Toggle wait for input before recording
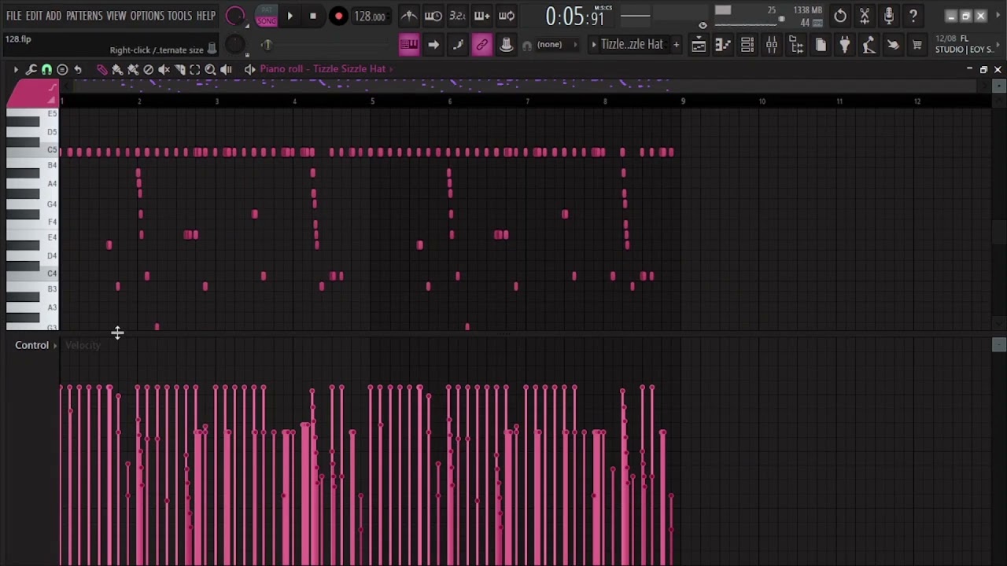Viewport: 1007px width, 566px height. (x=433, y=16)
